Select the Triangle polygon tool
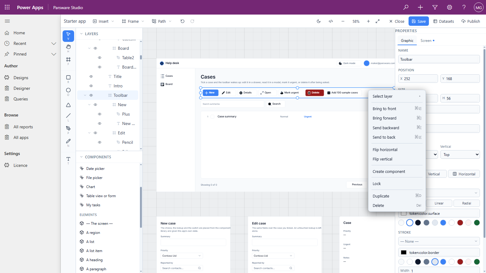This screenshot has width=486, height=273. click(x=68, y=105)
